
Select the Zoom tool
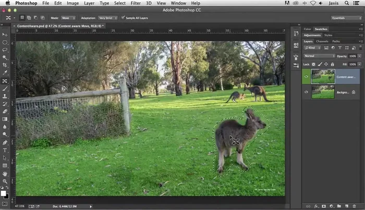point(5,181)
